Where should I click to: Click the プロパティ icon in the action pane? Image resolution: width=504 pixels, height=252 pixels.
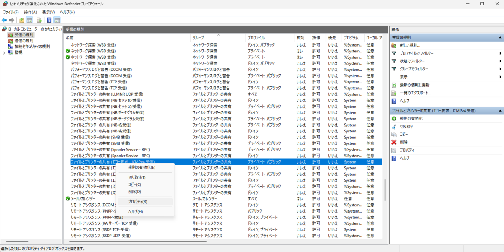pyautogui.click(x=394, y=151)
